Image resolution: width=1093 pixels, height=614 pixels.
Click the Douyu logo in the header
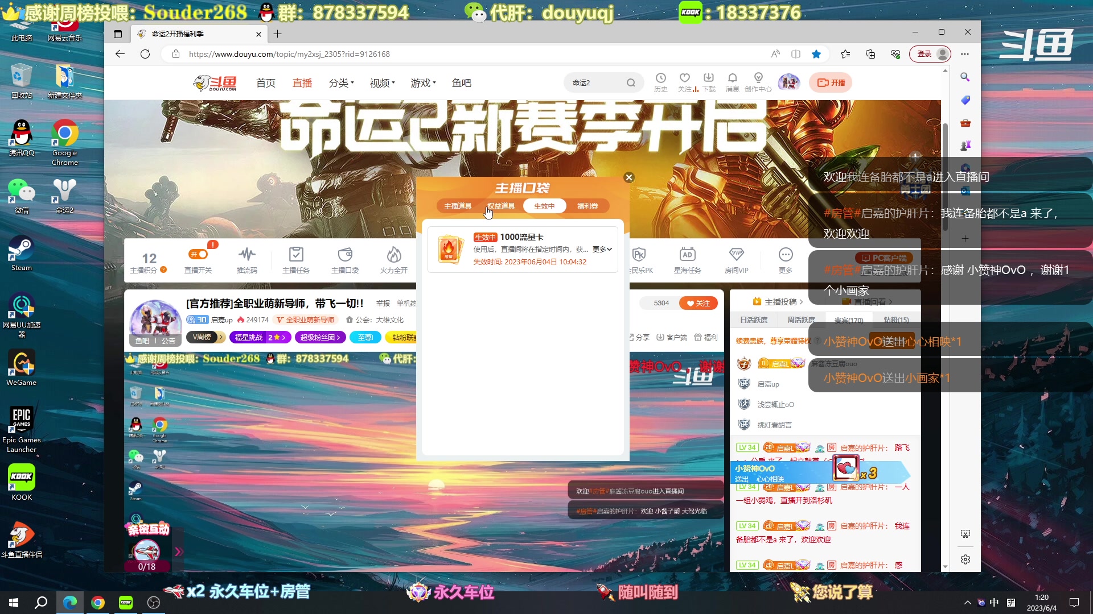pos(215,83)
